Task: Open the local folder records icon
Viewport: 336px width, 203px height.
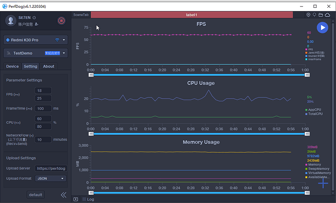Action: (320, 15)
